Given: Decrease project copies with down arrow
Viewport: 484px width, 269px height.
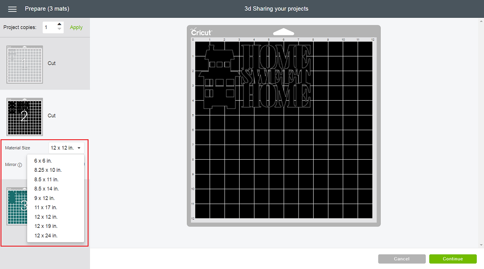Looking at the screenshot, I should pos(60,30).
